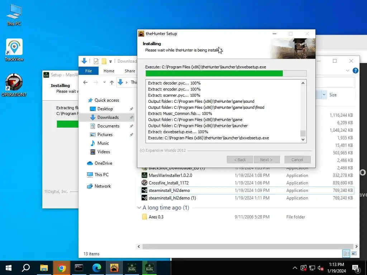This screenshot has width=367, height=275.
Task: Click the Next > button in setup
Action: [x=267, y=160]
